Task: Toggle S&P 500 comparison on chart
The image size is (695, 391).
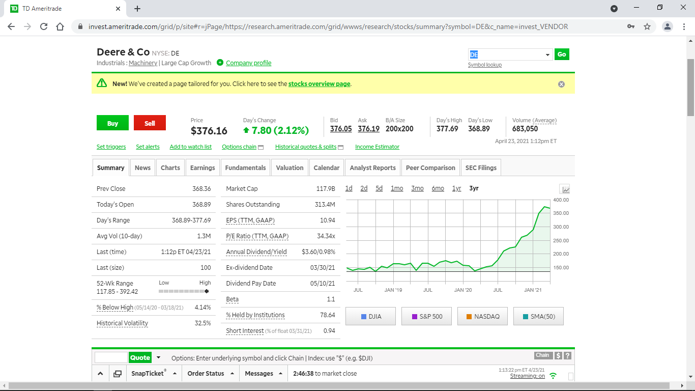Action: pyautogui.click(x=427, y=316)
